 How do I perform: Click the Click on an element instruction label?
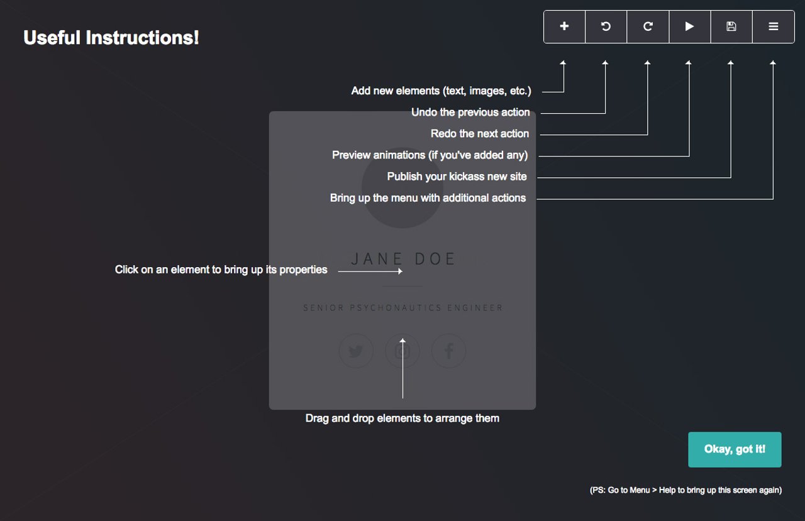(221, 269)
